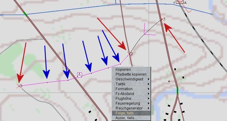Open the Rauchgenerator submenu
The width and height of the screenshot is (227, 121).
131,108
